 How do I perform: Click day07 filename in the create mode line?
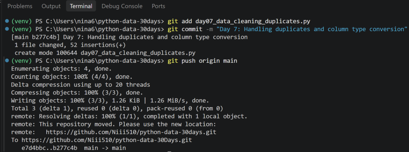point(138,53)
